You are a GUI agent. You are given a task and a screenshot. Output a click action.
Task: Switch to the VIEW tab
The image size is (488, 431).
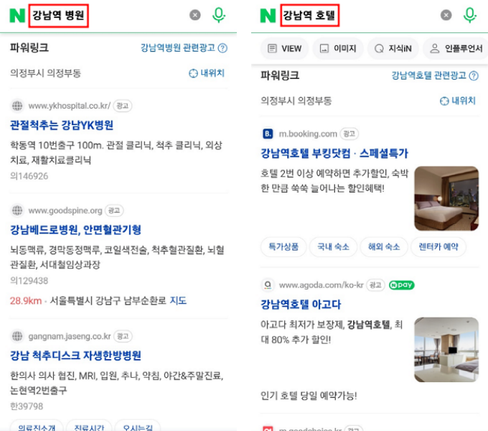(x=285, y=49)
